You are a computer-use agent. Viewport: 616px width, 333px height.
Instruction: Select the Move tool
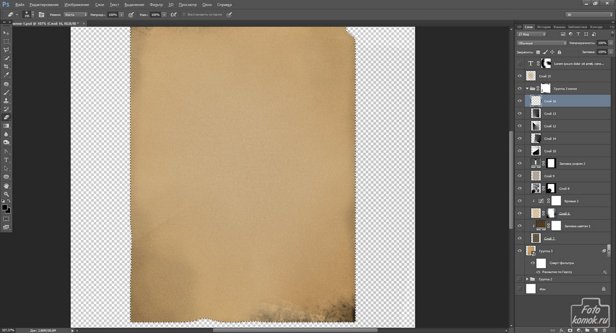[7, 32]
